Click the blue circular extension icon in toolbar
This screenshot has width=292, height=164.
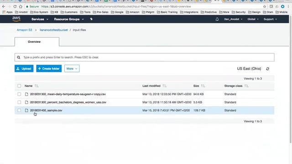283,6
